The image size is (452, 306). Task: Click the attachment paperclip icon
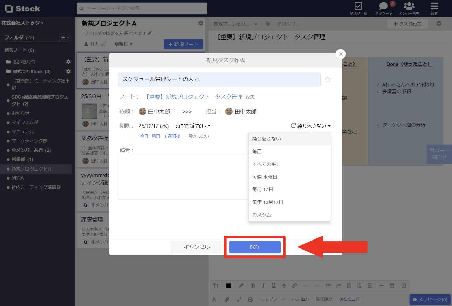coord(227,299)
